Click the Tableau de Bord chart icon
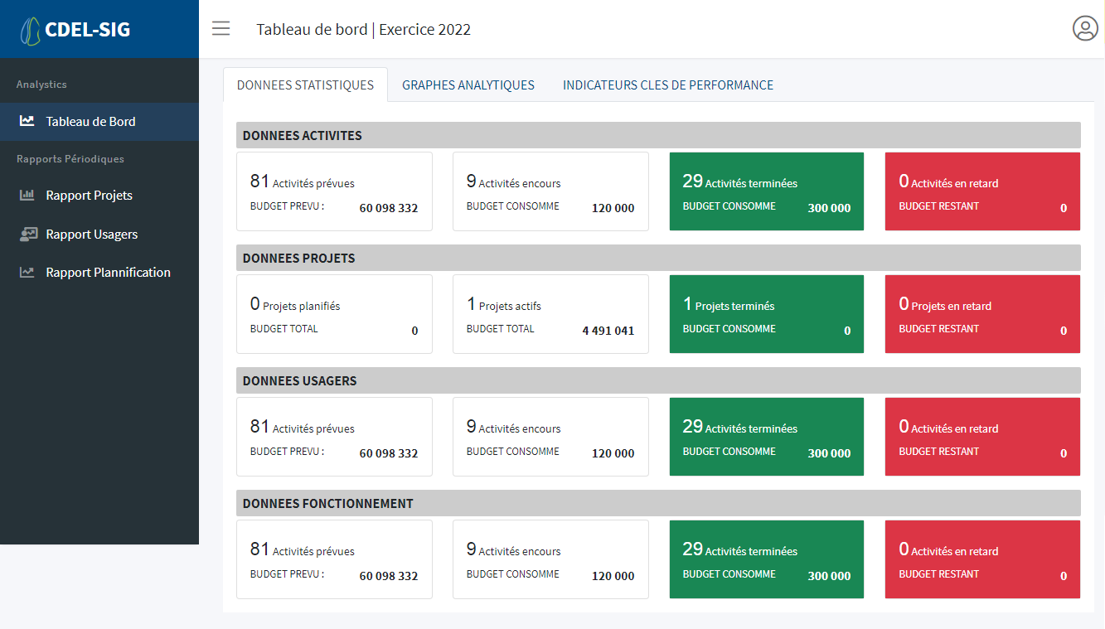 (27, 121)
